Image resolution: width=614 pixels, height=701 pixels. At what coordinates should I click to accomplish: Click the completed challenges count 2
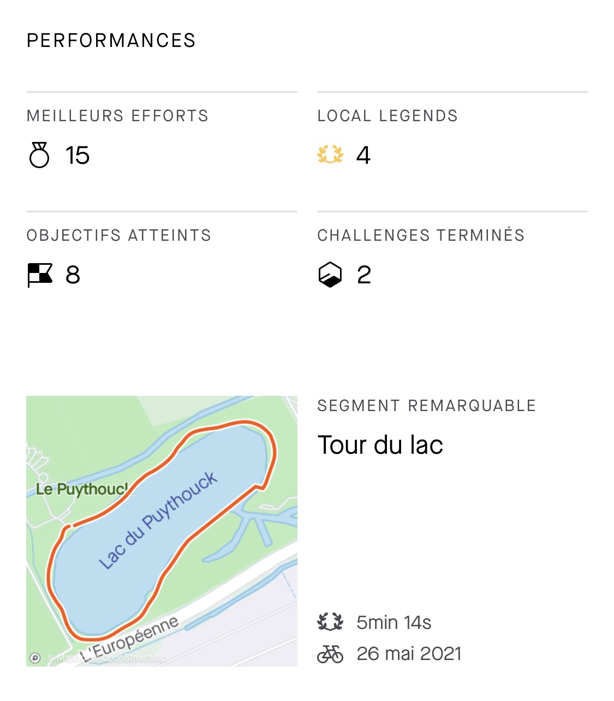[x=364, y=275]
